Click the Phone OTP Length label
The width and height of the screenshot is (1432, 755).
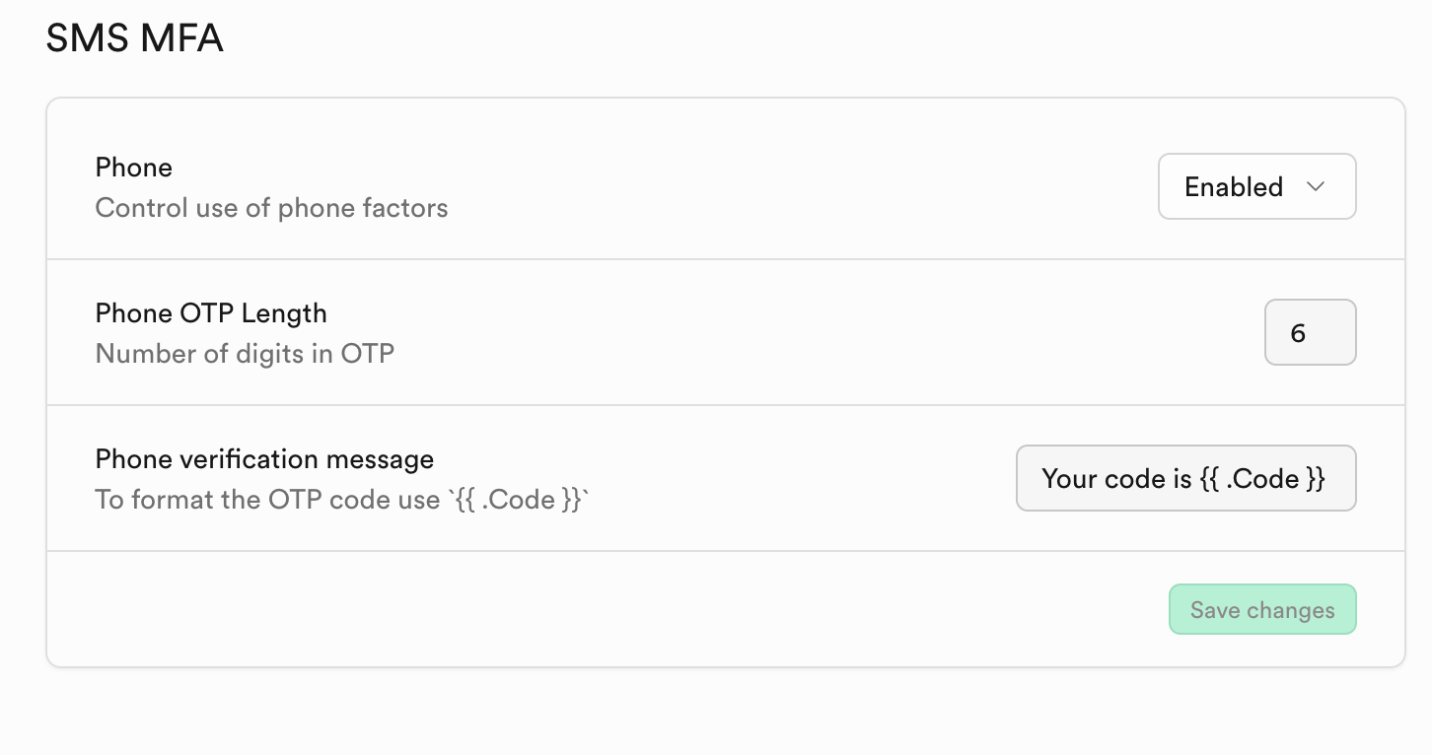(x=211, y=313)
